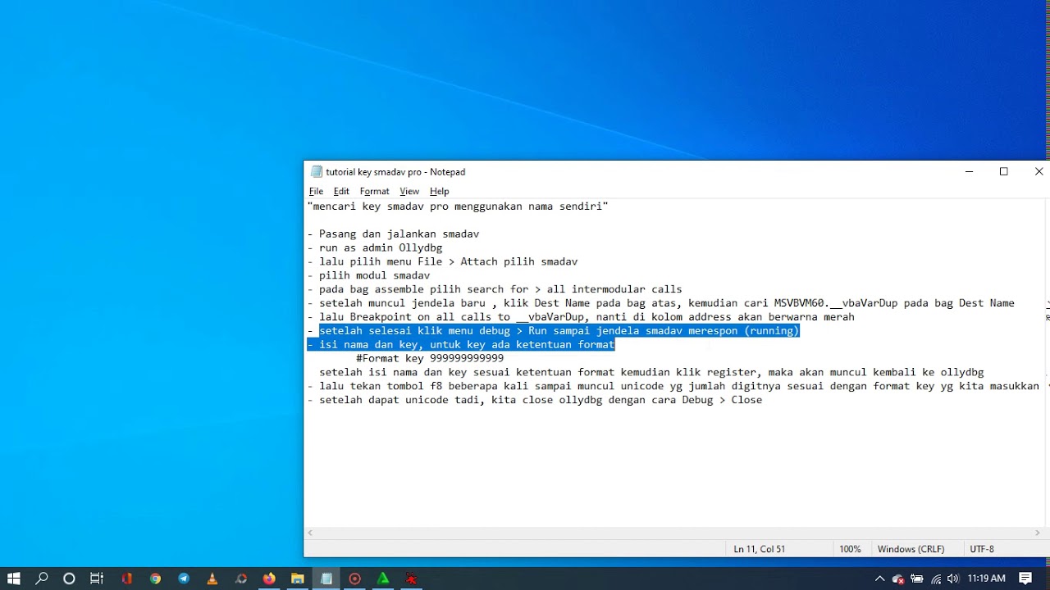Click status bar zoom "100%"
1050x590 pixels.
tap(850, 549)
